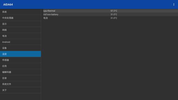Open the three-dot overflow menu
This screenshot has height=100, width=178.
[x=174, y=4]
